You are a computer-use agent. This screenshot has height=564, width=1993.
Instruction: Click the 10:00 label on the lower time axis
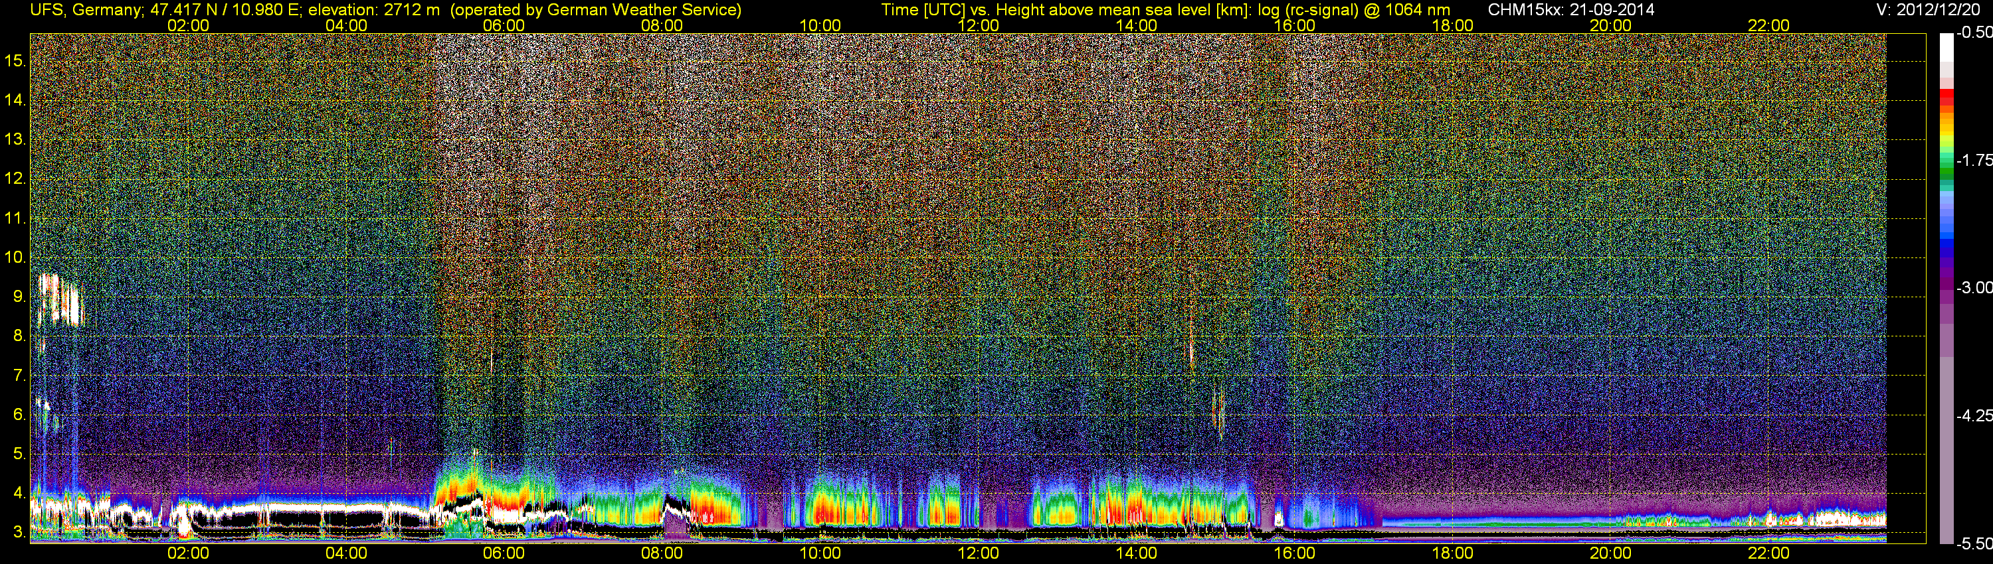[820, 553]
